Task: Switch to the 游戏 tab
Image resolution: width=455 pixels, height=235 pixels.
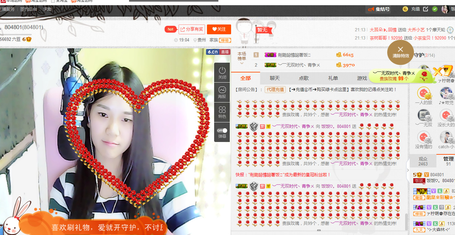Action: pos(362,78)
